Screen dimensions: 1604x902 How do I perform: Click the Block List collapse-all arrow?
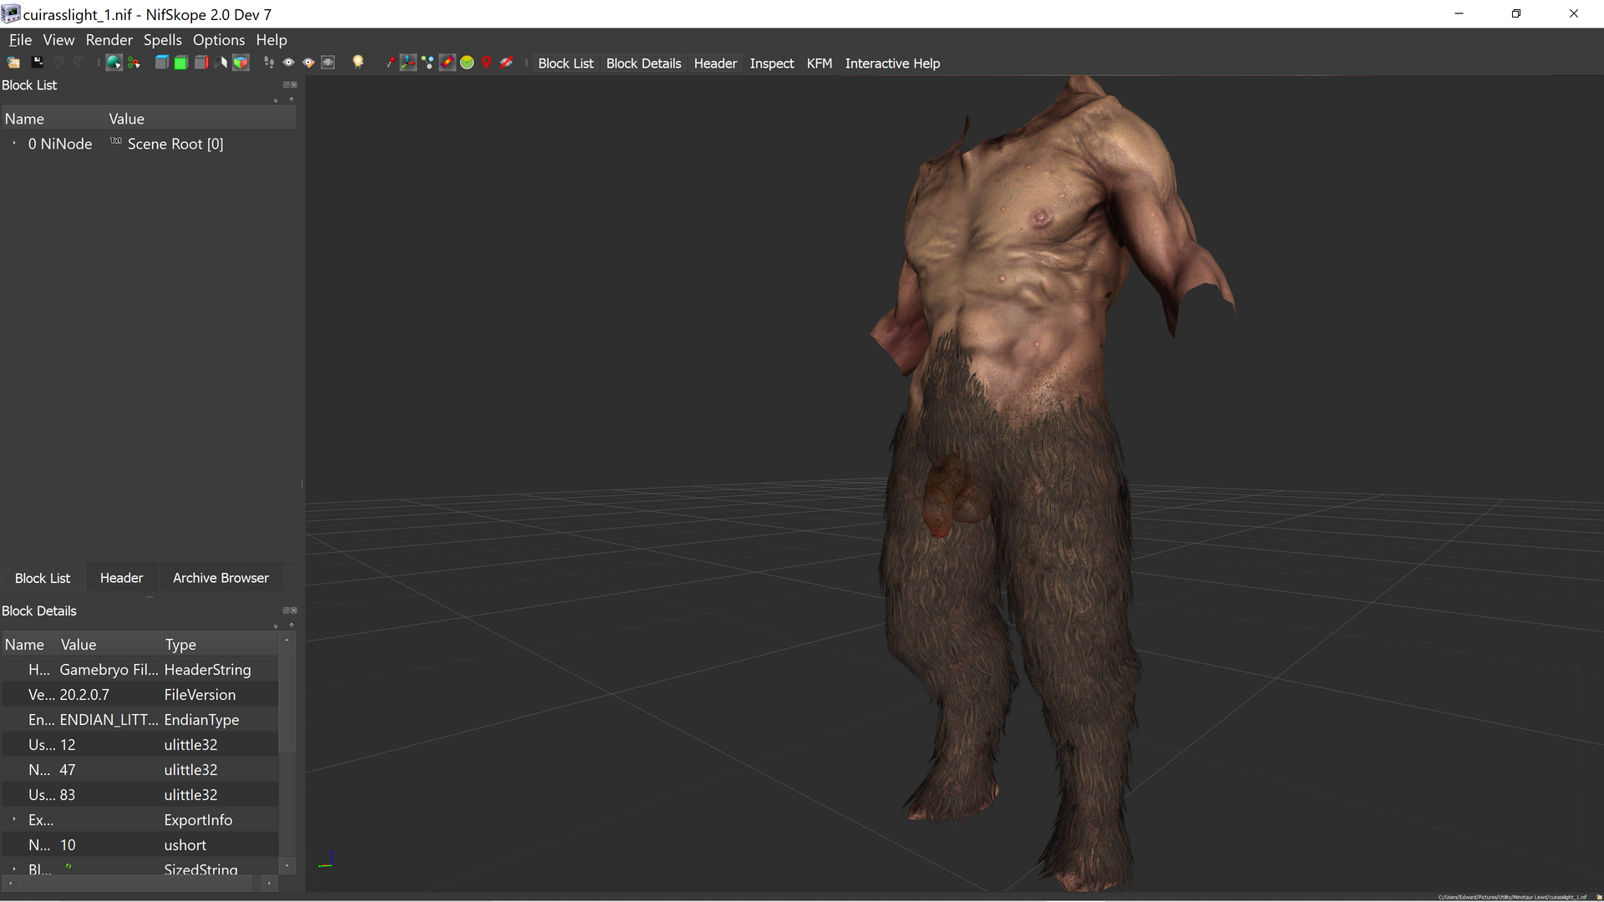click(x=292, y=99)
